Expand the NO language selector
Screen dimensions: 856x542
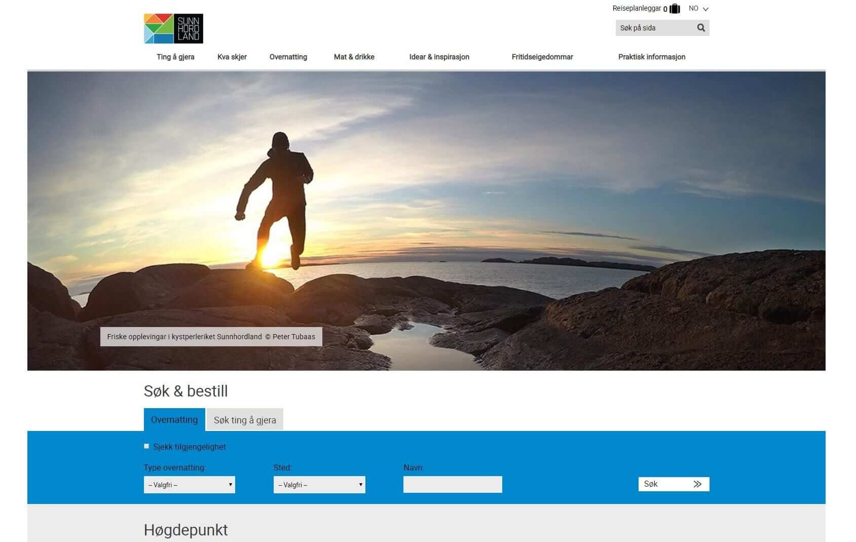pos(698,9)
